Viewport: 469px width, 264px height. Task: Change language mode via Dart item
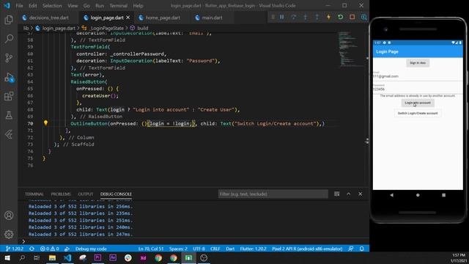click(x=230, y=249)
